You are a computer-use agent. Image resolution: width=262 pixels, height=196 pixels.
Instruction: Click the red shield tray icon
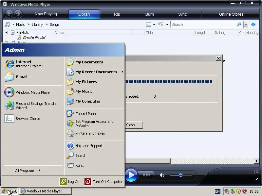245,191
